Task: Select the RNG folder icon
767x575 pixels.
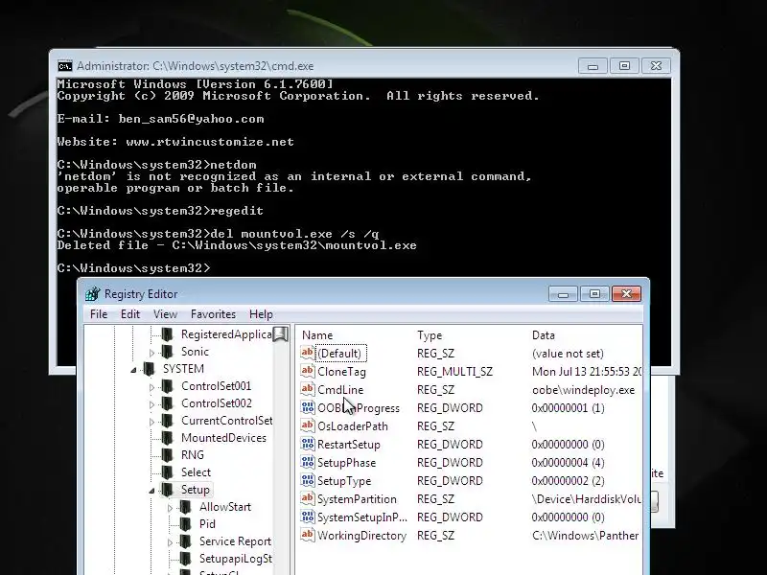Action: click(x=167, y=455)
